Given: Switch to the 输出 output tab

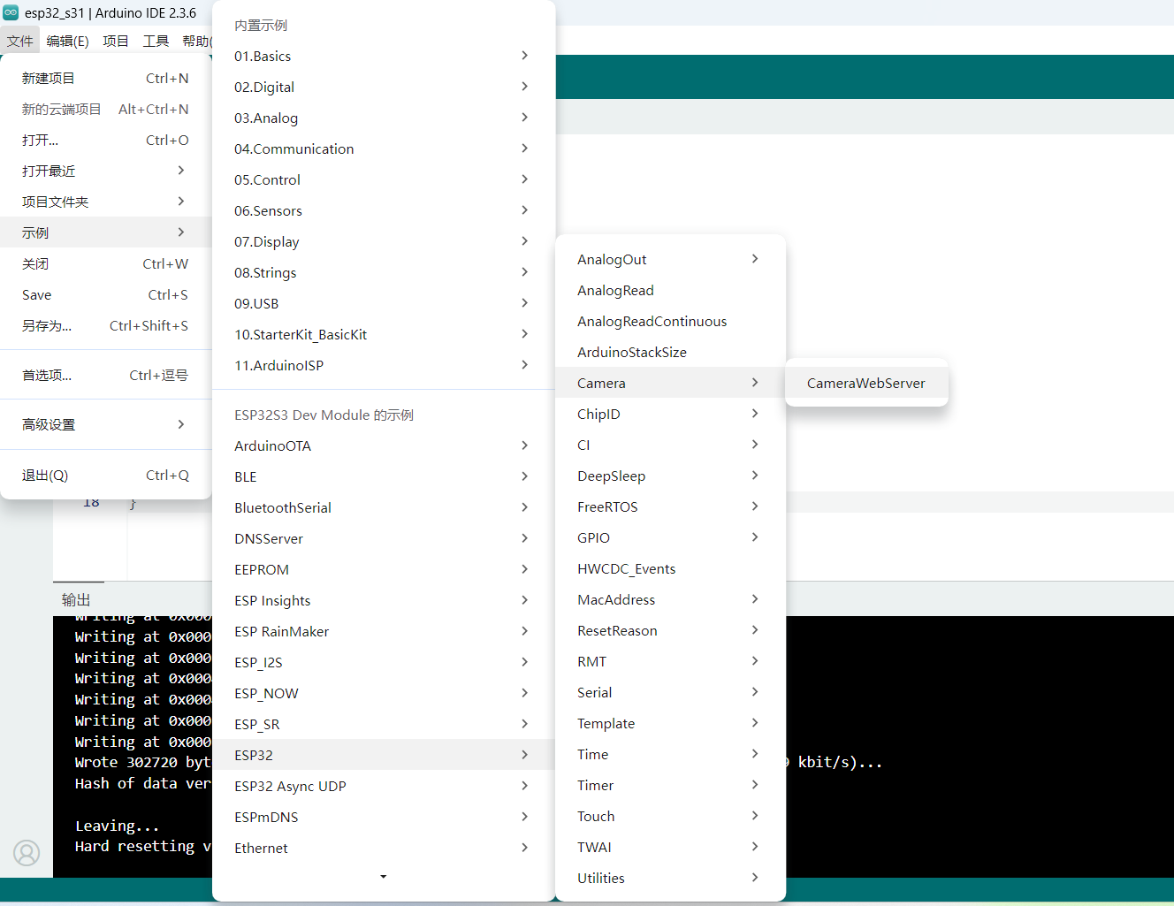Looking at the screenshot, I should [77, 599].
